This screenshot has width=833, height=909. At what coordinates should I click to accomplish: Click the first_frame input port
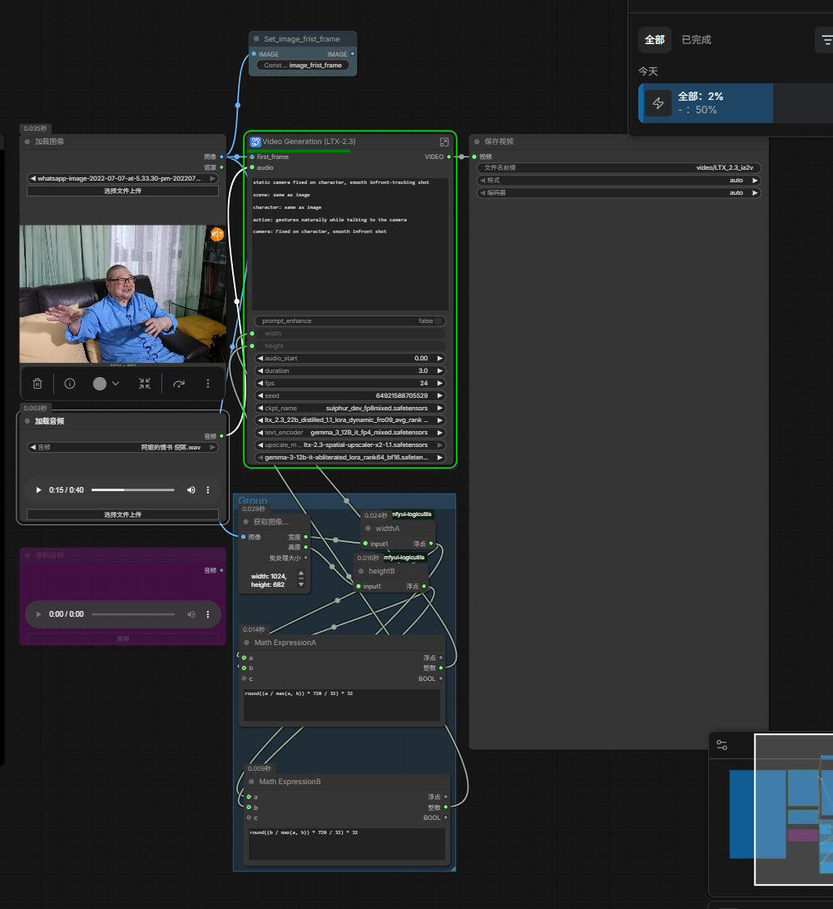252,157
